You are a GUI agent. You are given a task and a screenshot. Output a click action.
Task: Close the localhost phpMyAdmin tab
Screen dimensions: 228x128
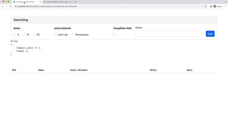[71, 2]
